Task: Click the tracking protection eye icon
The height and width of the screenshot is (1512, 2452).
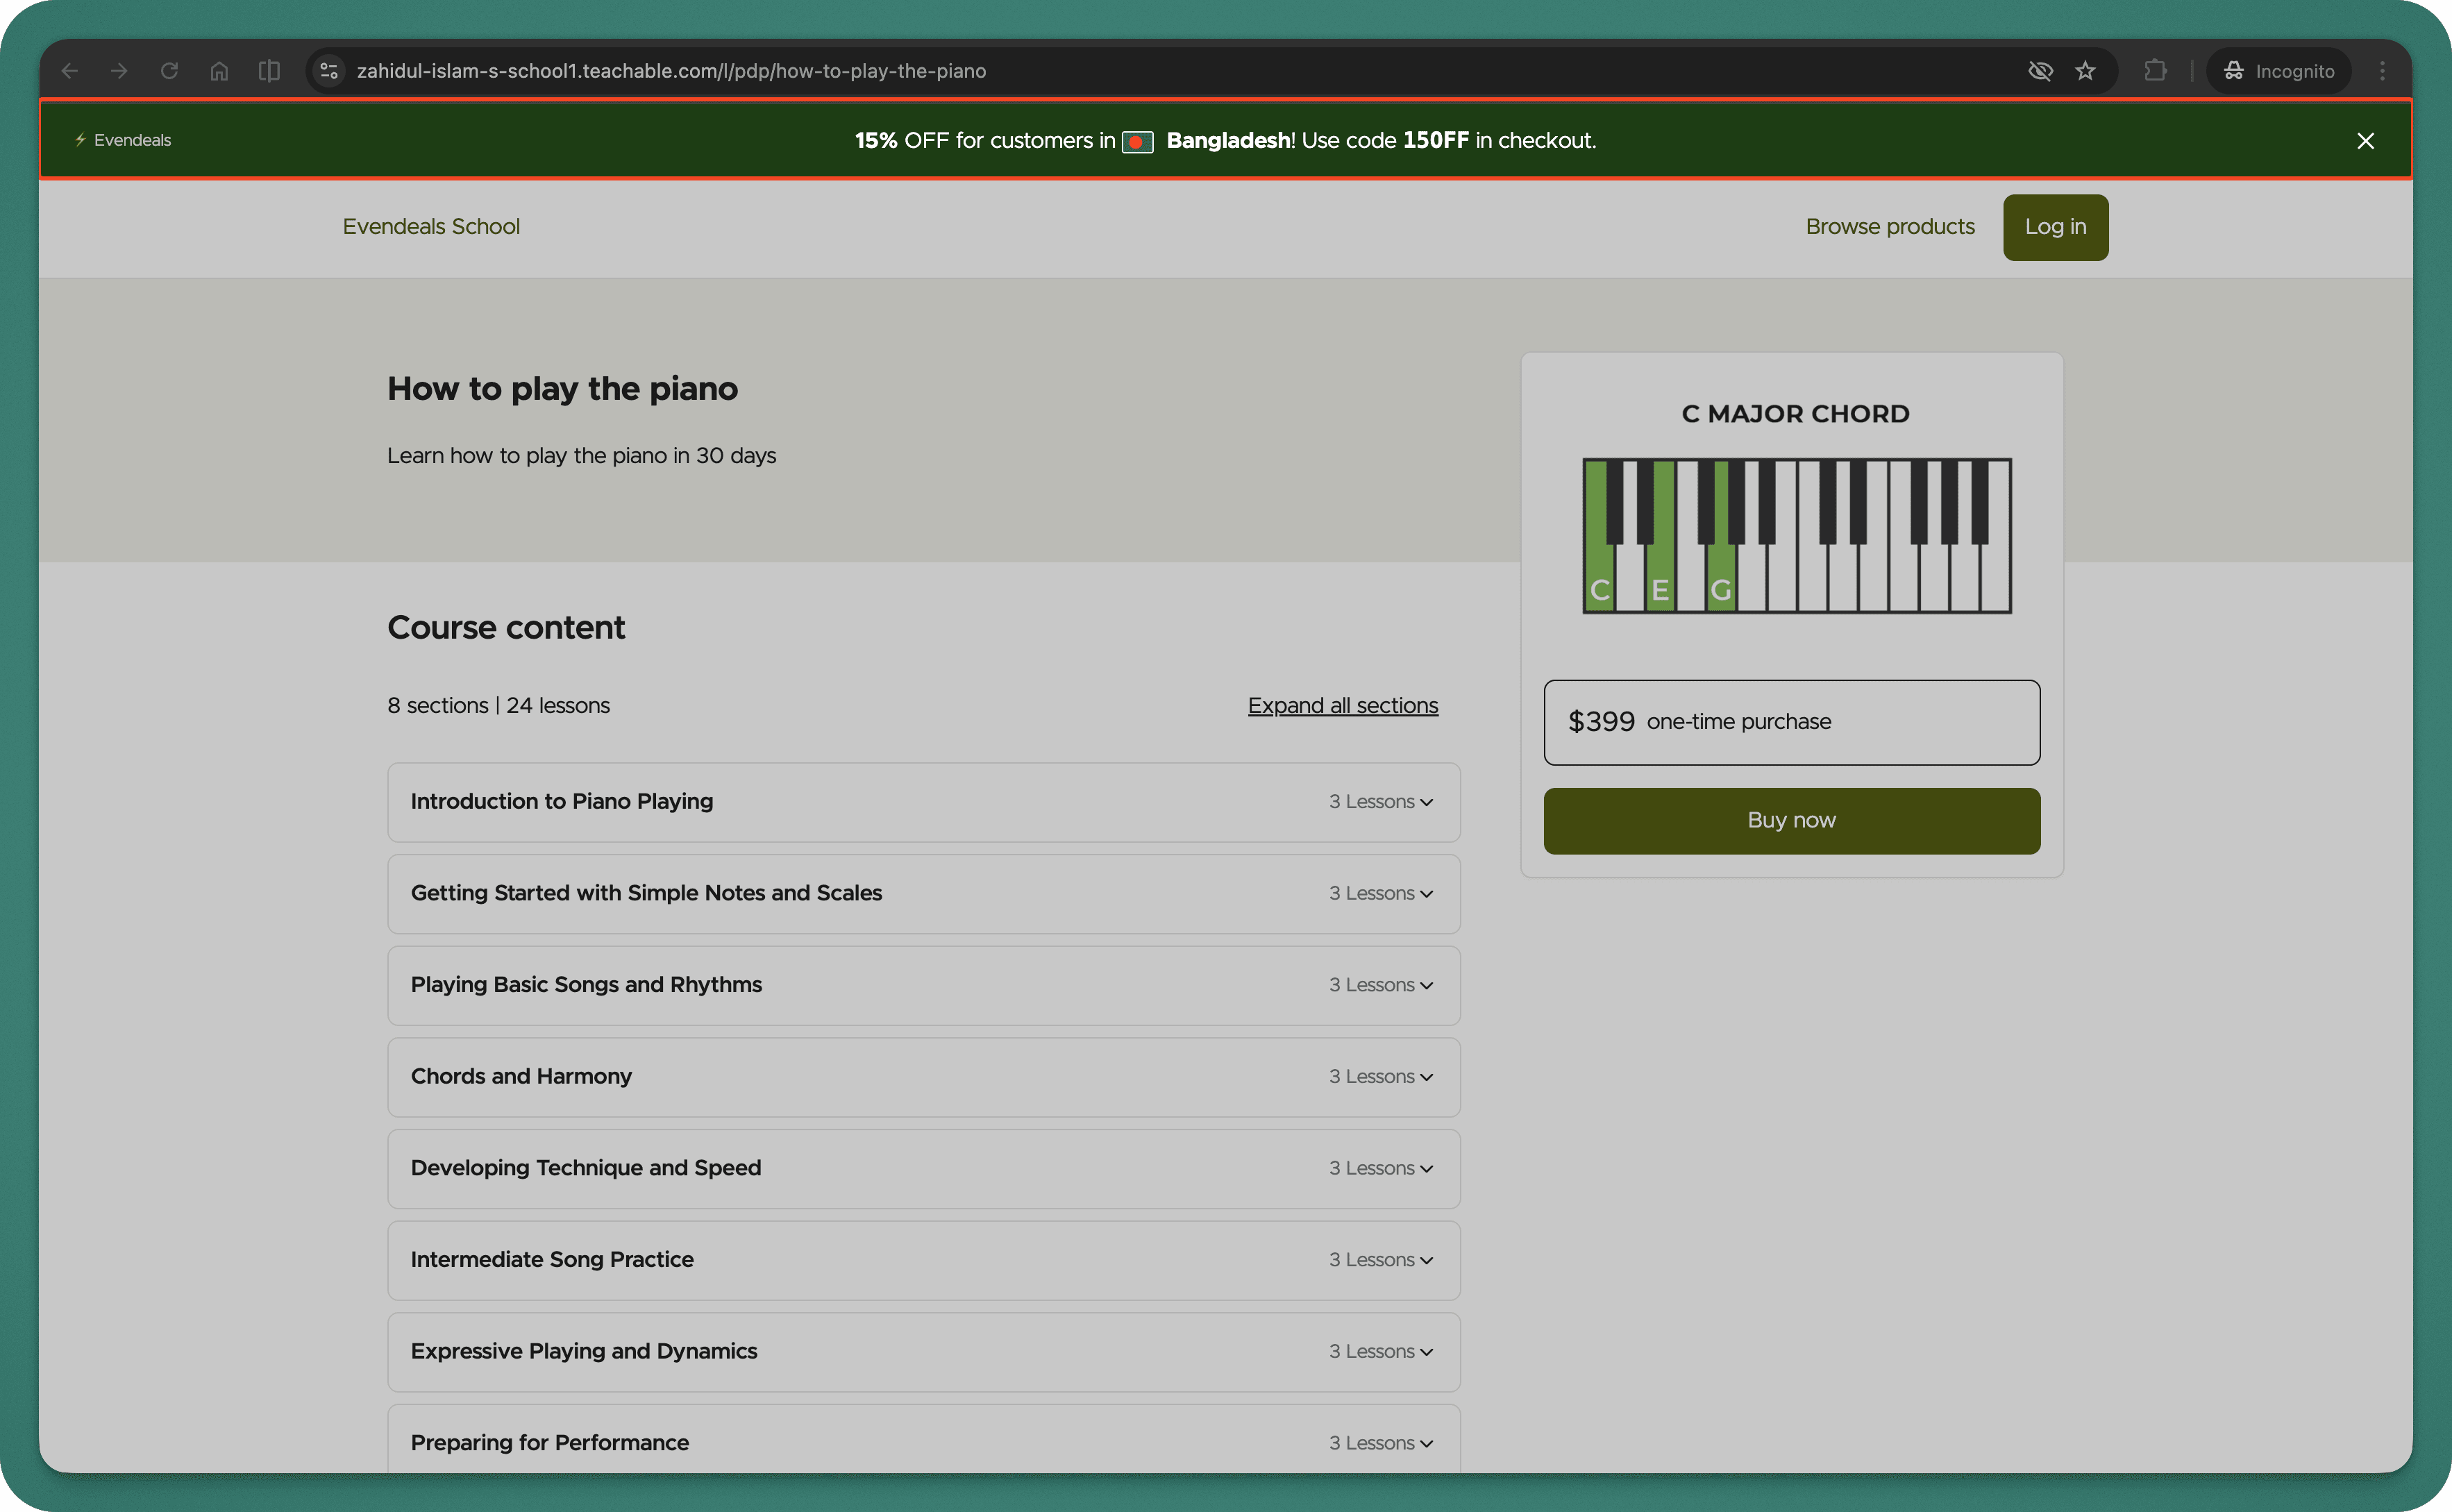Action: [x=2040, y=71]
